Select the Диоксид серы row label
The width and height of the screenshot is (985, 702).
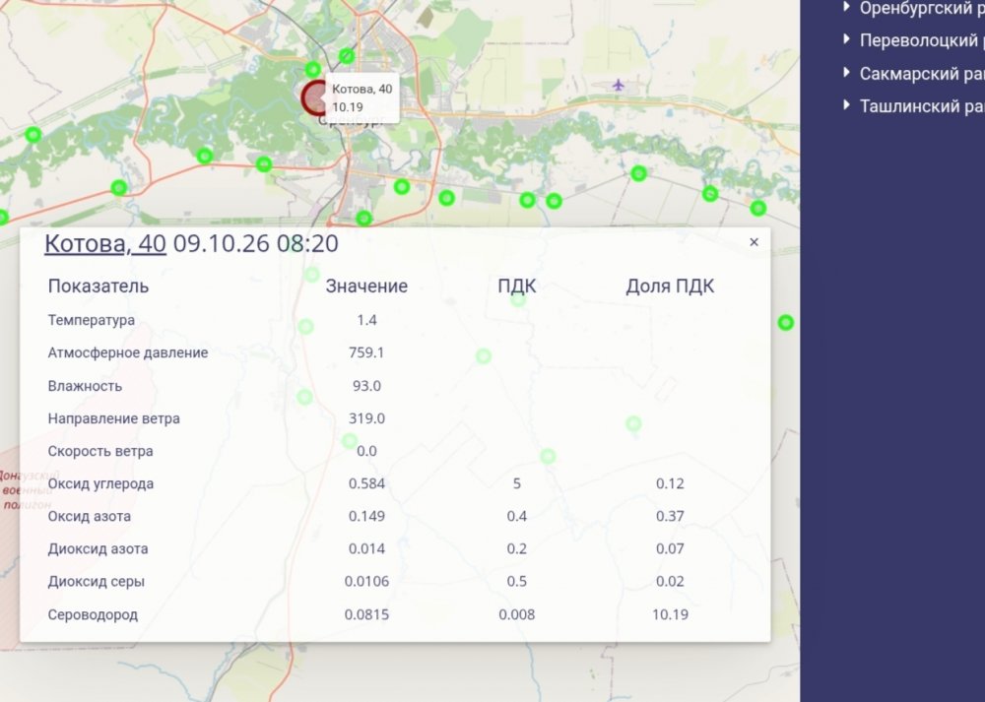[97, 582]
